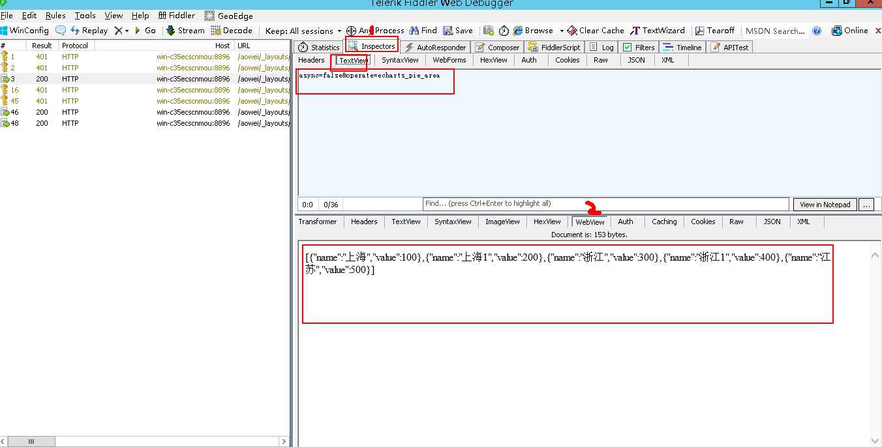Viewport: 882px width, 447px height.
Task: Click the Find text search box
Action: tap(605, 204)
